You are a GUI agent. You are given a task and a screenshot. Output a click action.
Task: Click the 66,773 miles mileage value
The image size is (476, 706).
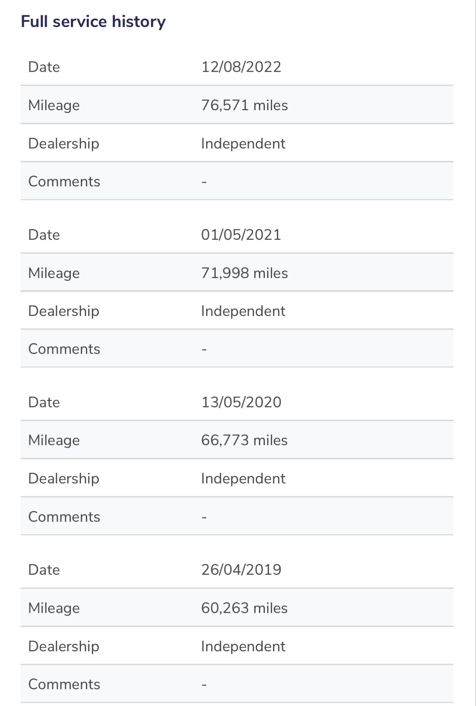(244, 440)
